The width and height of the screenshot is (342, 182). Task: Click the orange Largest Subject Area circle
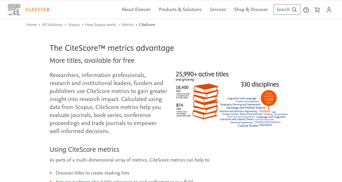tap(269, 98)
